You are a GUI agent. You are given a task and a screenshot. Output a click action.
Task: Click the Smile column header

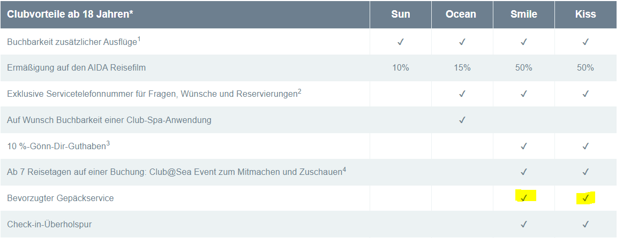(524, 14)
